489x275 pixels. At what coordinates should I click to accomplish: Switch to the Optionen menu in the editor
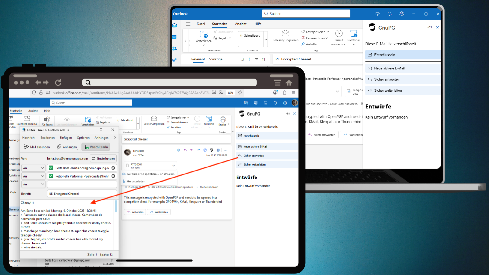click(x=83, y=137)
